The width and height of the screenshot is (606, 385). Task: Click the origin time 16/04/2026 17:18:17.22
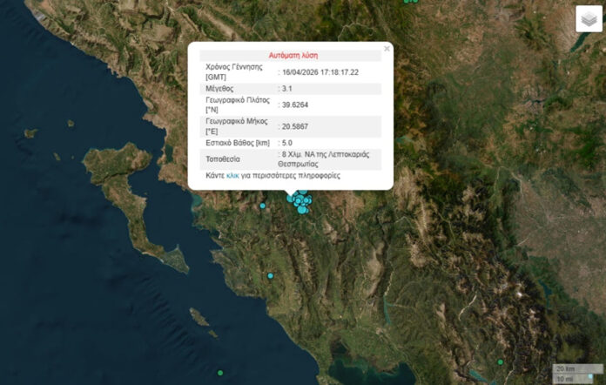(x=320, y=72)
